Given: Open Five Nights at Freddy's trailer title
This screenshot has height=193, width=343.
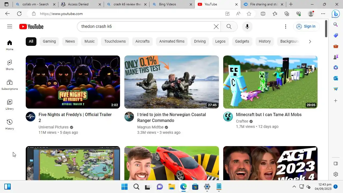Looking at the screenshot, I should (75, 117).
